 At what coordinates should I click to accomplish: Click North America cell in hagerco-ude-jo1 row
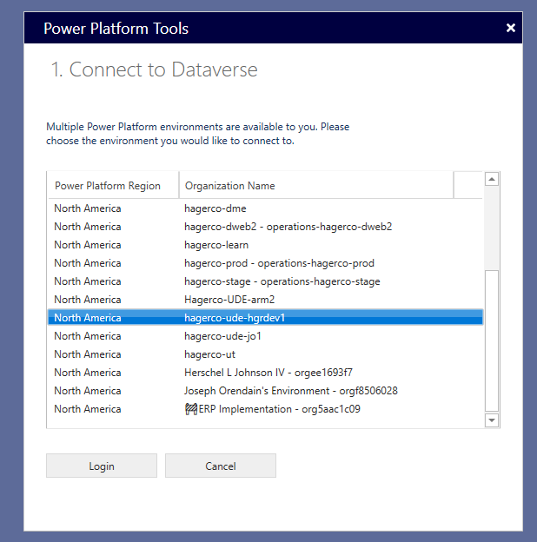pos(88,336)
